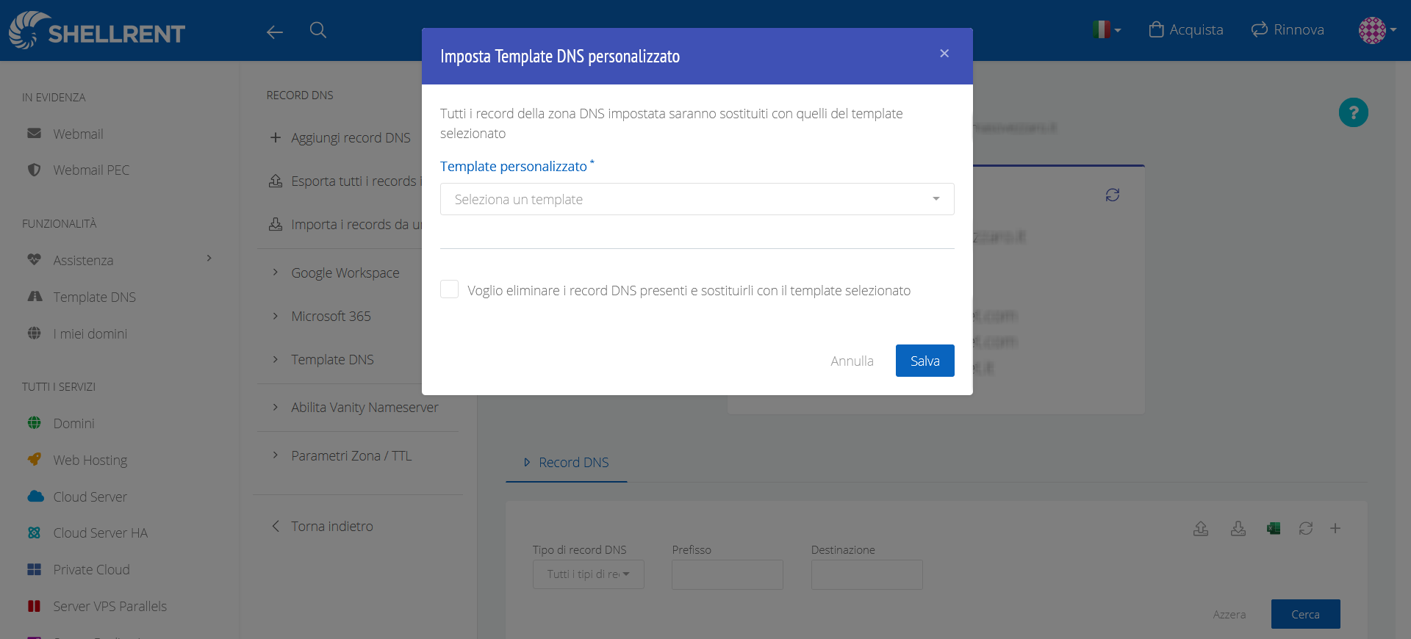Screen dimensions: 1411x639
Task: Click the Annulla button
Action: 852,361
